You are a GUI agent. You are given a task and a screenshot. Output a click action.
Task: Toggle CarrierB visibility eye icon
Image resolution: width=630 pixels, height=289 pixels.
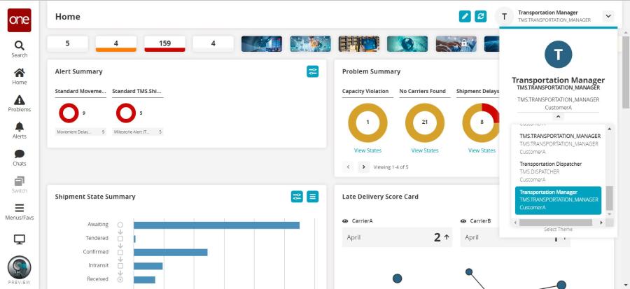point(463,221)
